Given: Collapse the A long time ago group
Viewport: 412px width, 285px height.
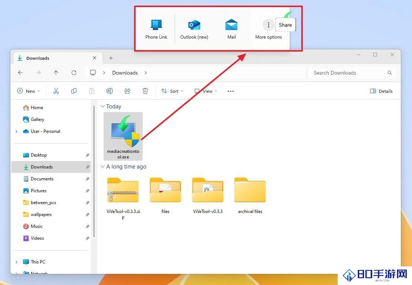Looking at the screenshot, I should pyautogui.click(x=103, y=167).
